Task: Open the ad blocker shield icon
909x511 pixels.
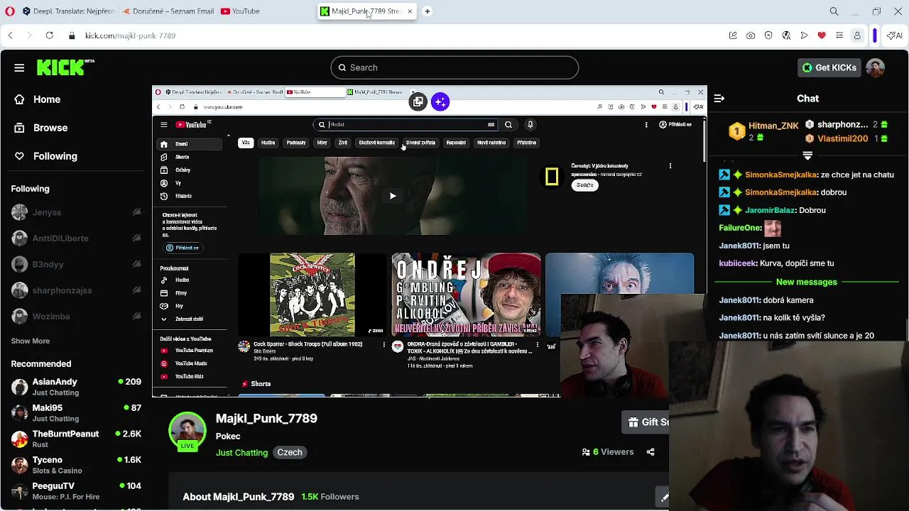Action: tap(768, 35)
